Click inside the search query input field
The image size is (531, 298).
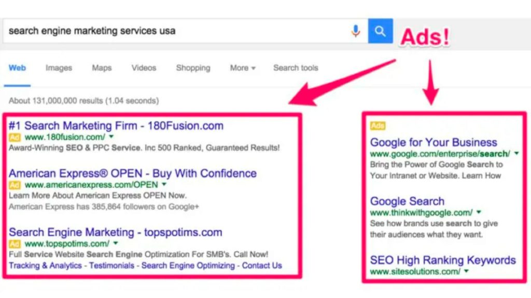[156, 31]
